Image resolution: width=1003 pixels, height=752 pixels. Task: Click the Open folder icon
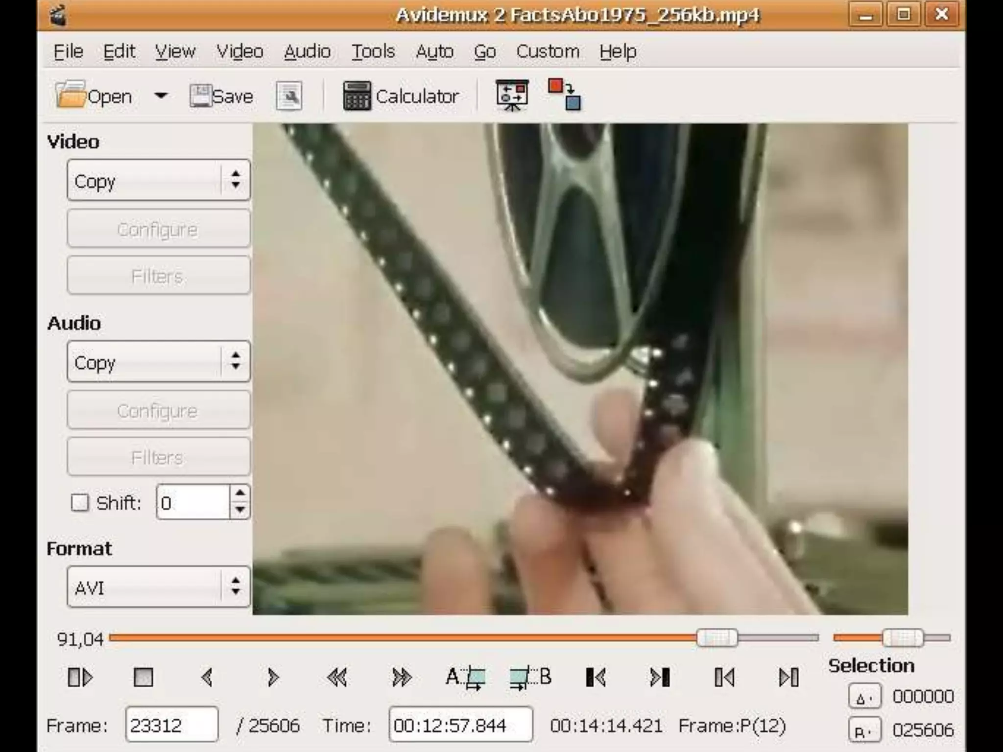71,95
